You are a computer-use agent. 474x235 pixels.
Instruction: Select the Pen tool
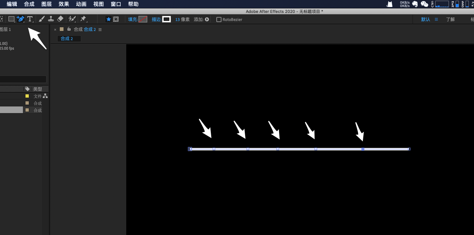pos(21,19)
